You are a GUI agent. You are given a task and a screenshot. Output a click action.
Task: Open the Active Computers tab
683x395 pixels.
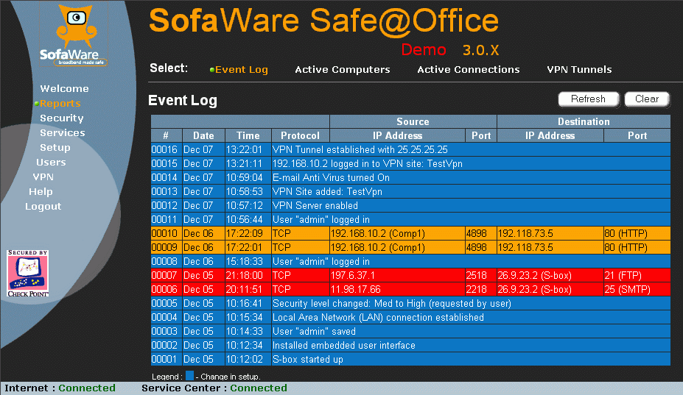coord(342,70)
